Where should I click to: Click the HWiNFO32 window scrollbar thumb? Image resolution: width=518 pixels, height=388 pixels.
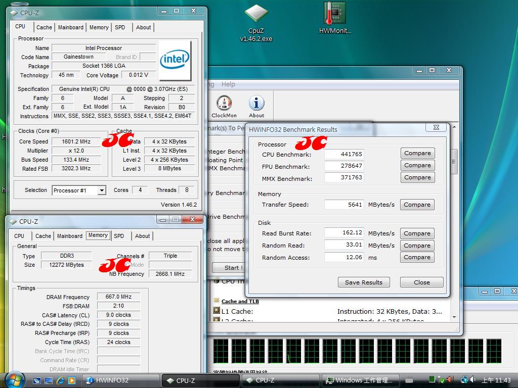click(x=454, y=162)
